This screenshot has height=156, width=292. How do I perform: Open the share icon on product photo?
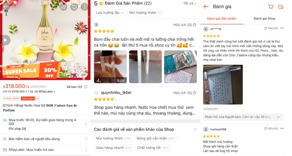(x=64, y=7)
